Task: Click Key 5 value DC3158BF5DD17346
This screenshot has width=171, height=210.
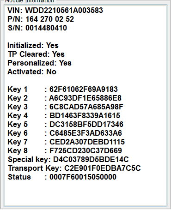Action: tap(86, 125)
